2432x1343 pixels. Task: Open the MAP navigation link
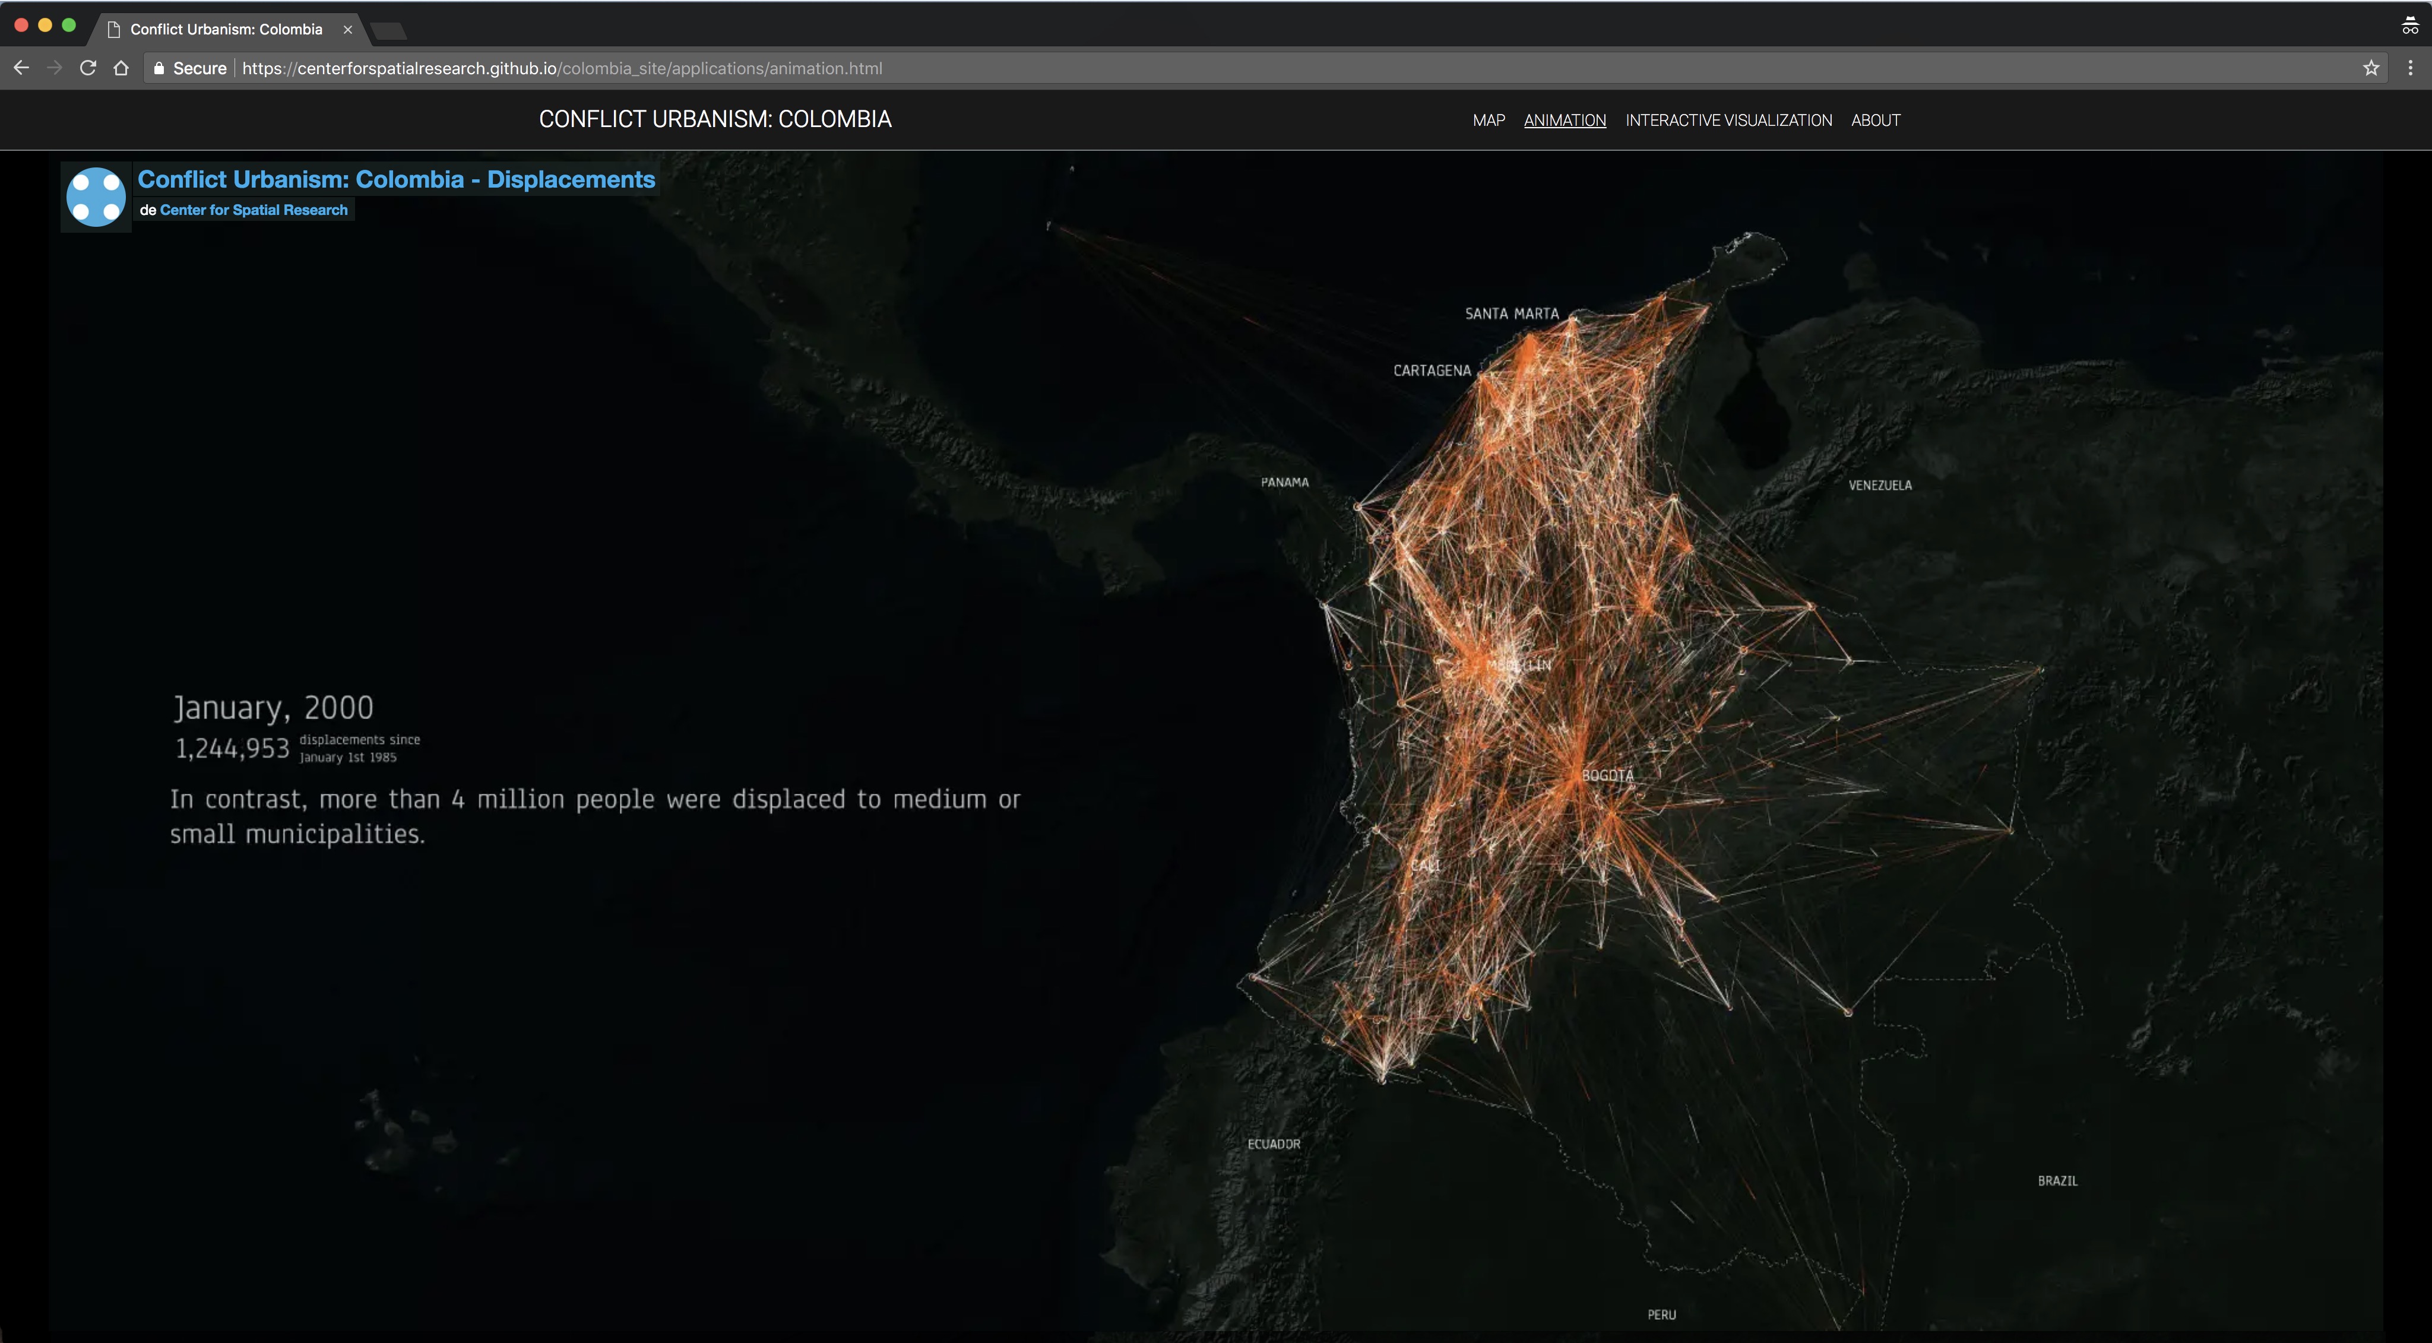pos(1489,121)
